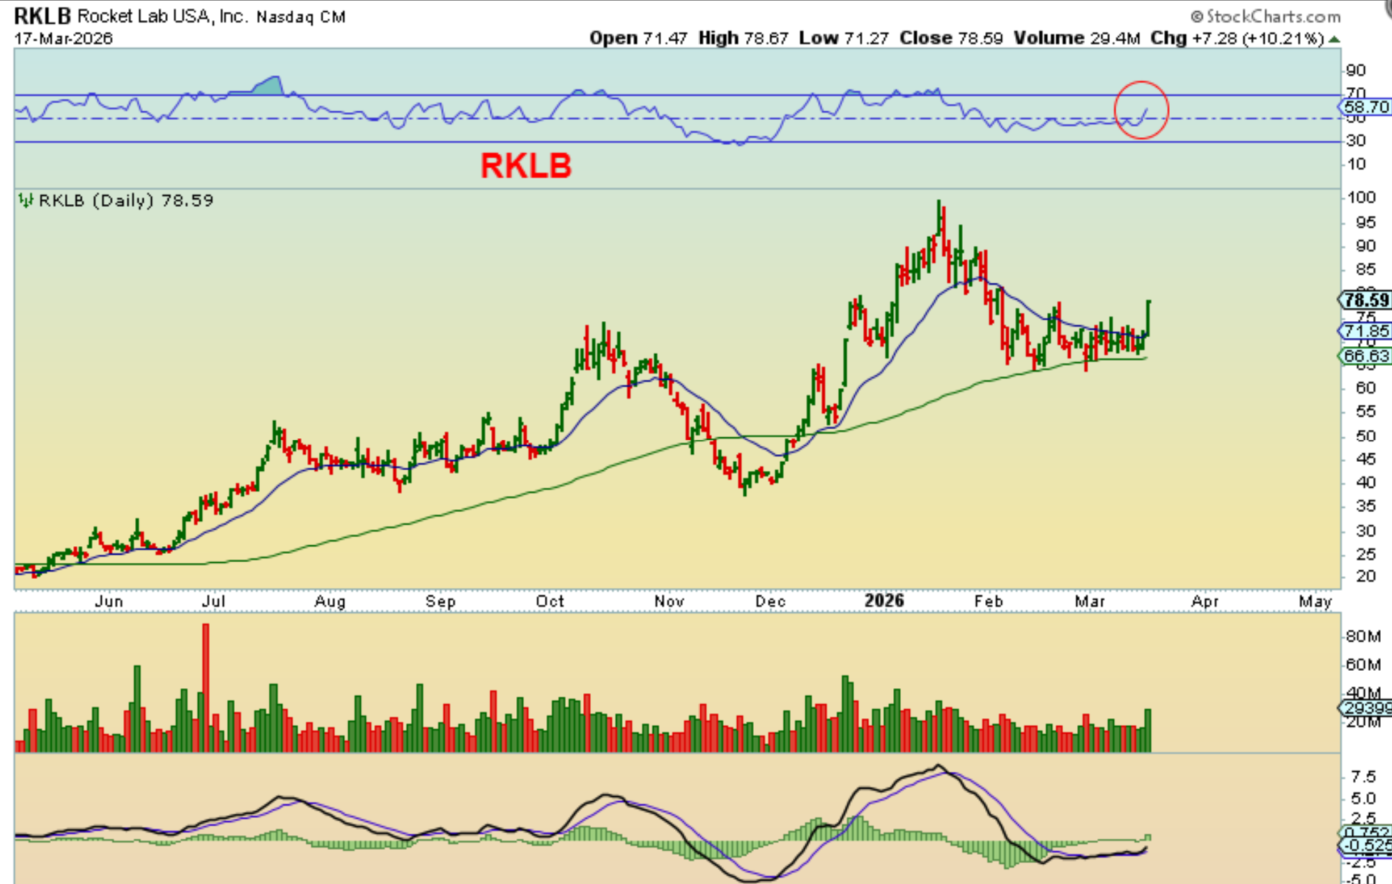Click the candlestick legend icon beside RKLB (Daily)
Screen dimensions: 1392x884
click(x=26, y=201)
